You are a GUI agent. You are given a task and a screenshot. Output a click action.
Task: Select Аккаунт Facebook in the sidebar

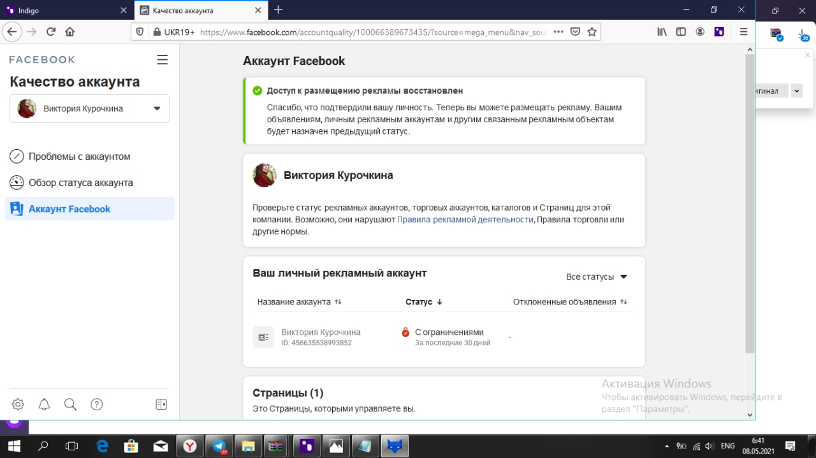89,209
